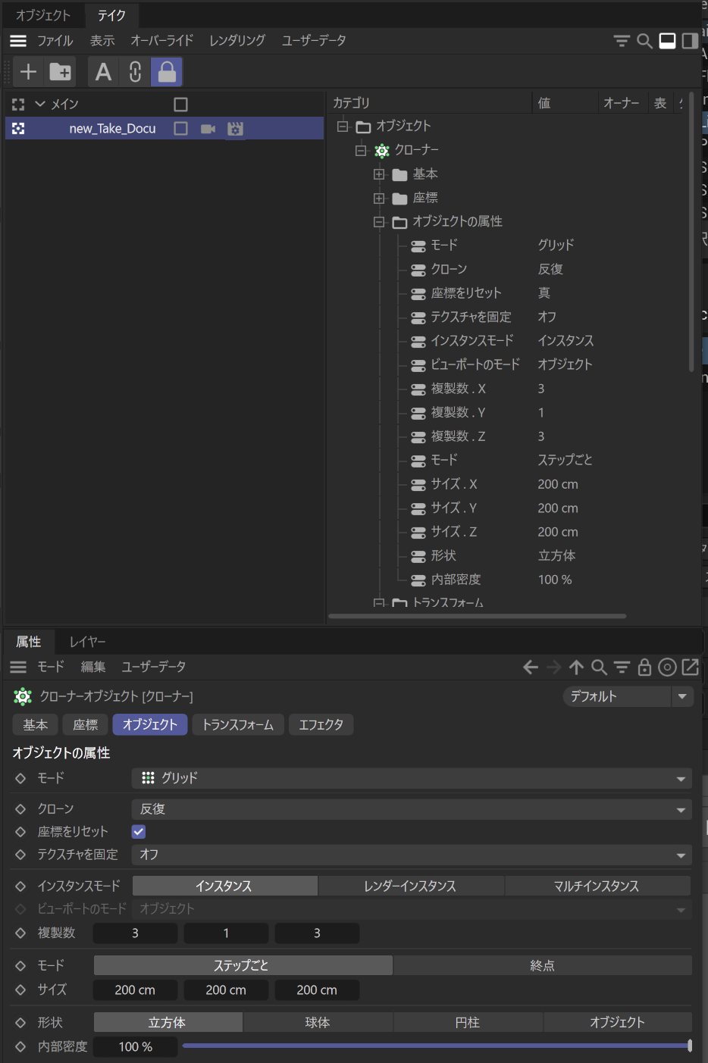The width and height of the screenshot is (708, 1063).
Task: Expand the 座標 folder node
Action: point(379,199)
